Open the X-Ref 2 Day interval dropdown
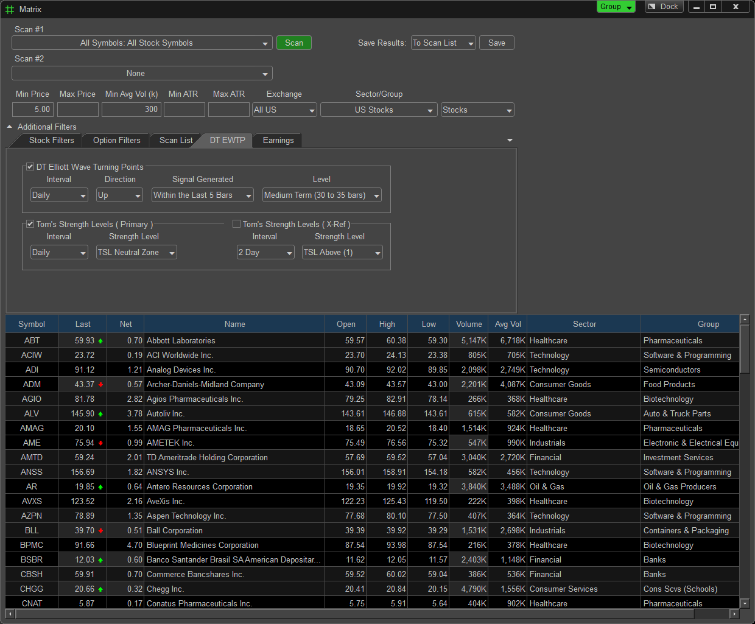This screenshot has width=755, height=624. pyautogui.click(x=265, y=252)
